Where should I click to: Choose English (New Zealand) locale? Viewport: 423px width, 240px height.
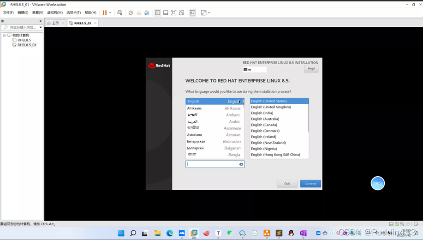pos(279,143)
